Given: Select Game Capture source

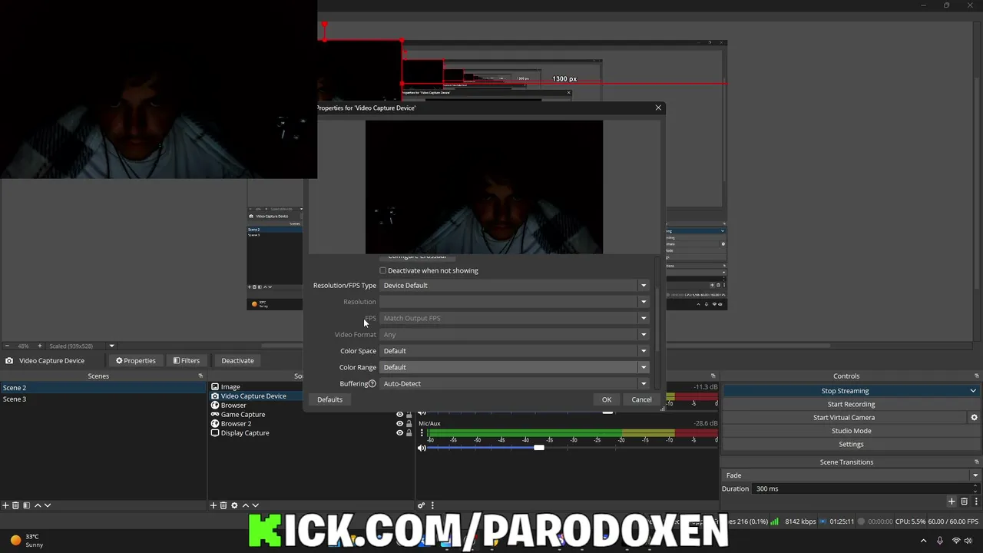Looking at the screenshot, I should coord(243,415).
